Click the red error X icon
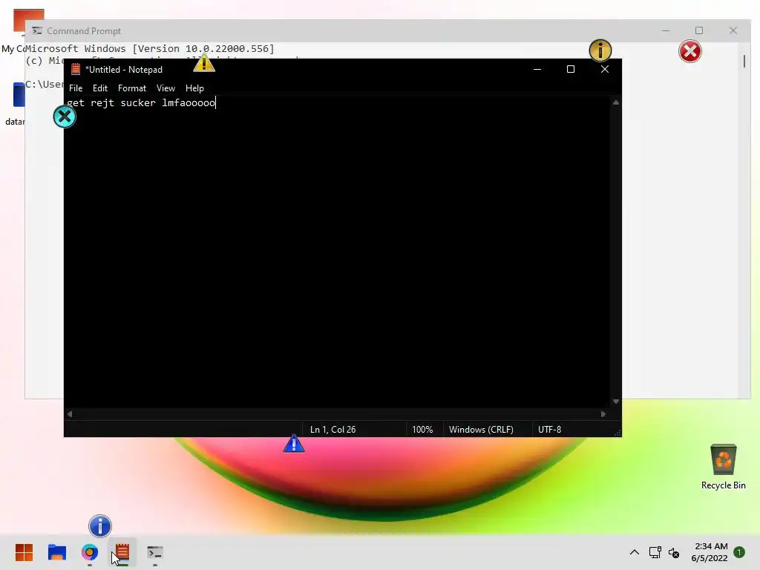 point(689,51)
